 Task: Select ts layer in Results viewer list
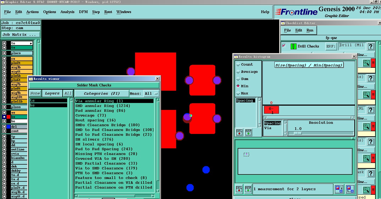pos(48,101)
